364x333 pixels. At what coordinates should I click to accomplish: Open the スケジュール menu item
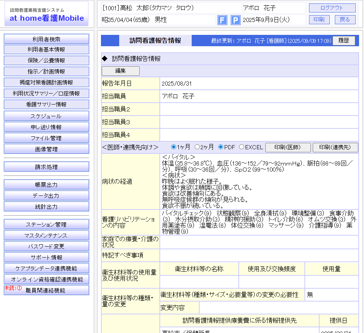46,116
